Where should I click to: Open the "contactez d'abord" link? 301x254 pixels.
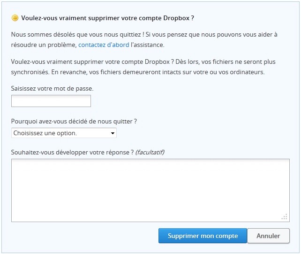pyautogui.click(x=104, y=45)
